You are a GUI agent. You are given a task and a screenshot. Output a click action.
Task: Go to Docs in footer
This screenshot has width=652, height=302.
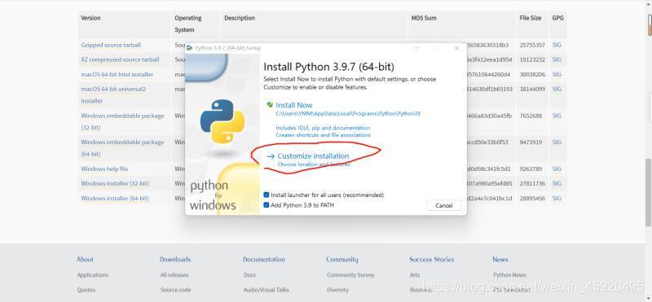(x=249, y=275)
